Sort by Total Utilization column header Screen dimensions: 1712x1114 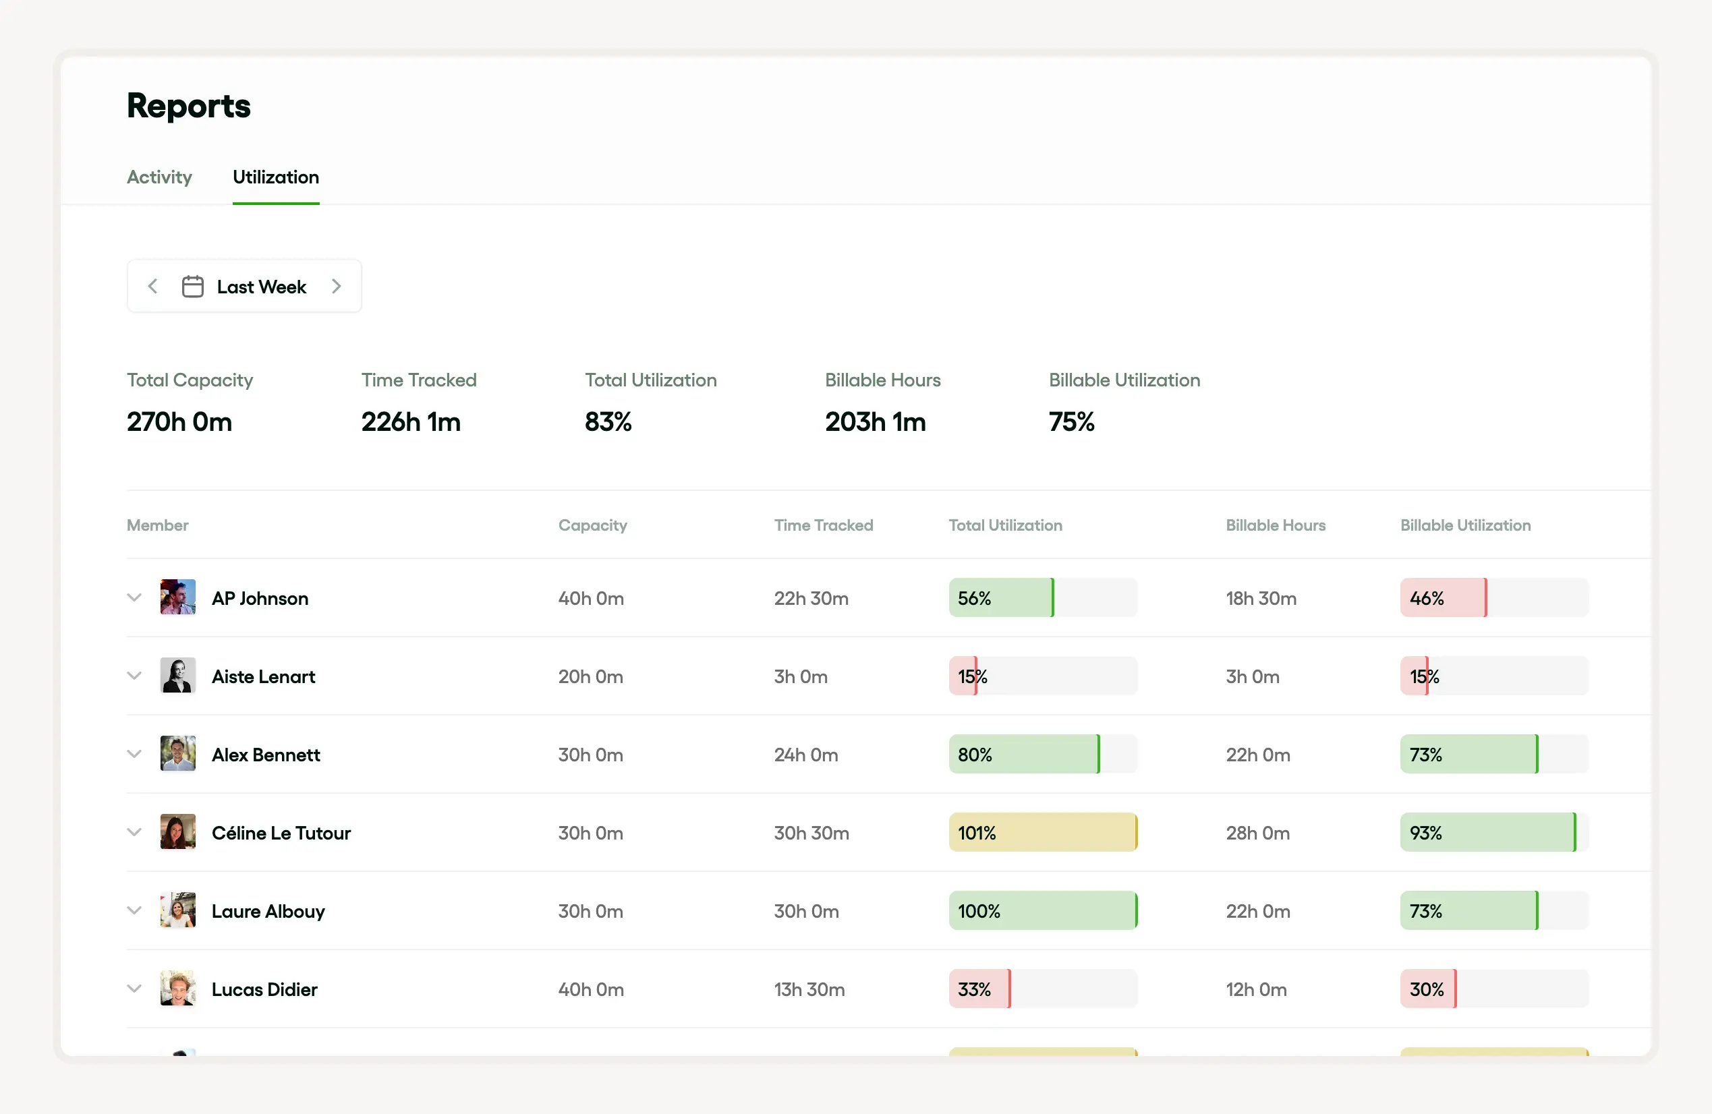1004,525
